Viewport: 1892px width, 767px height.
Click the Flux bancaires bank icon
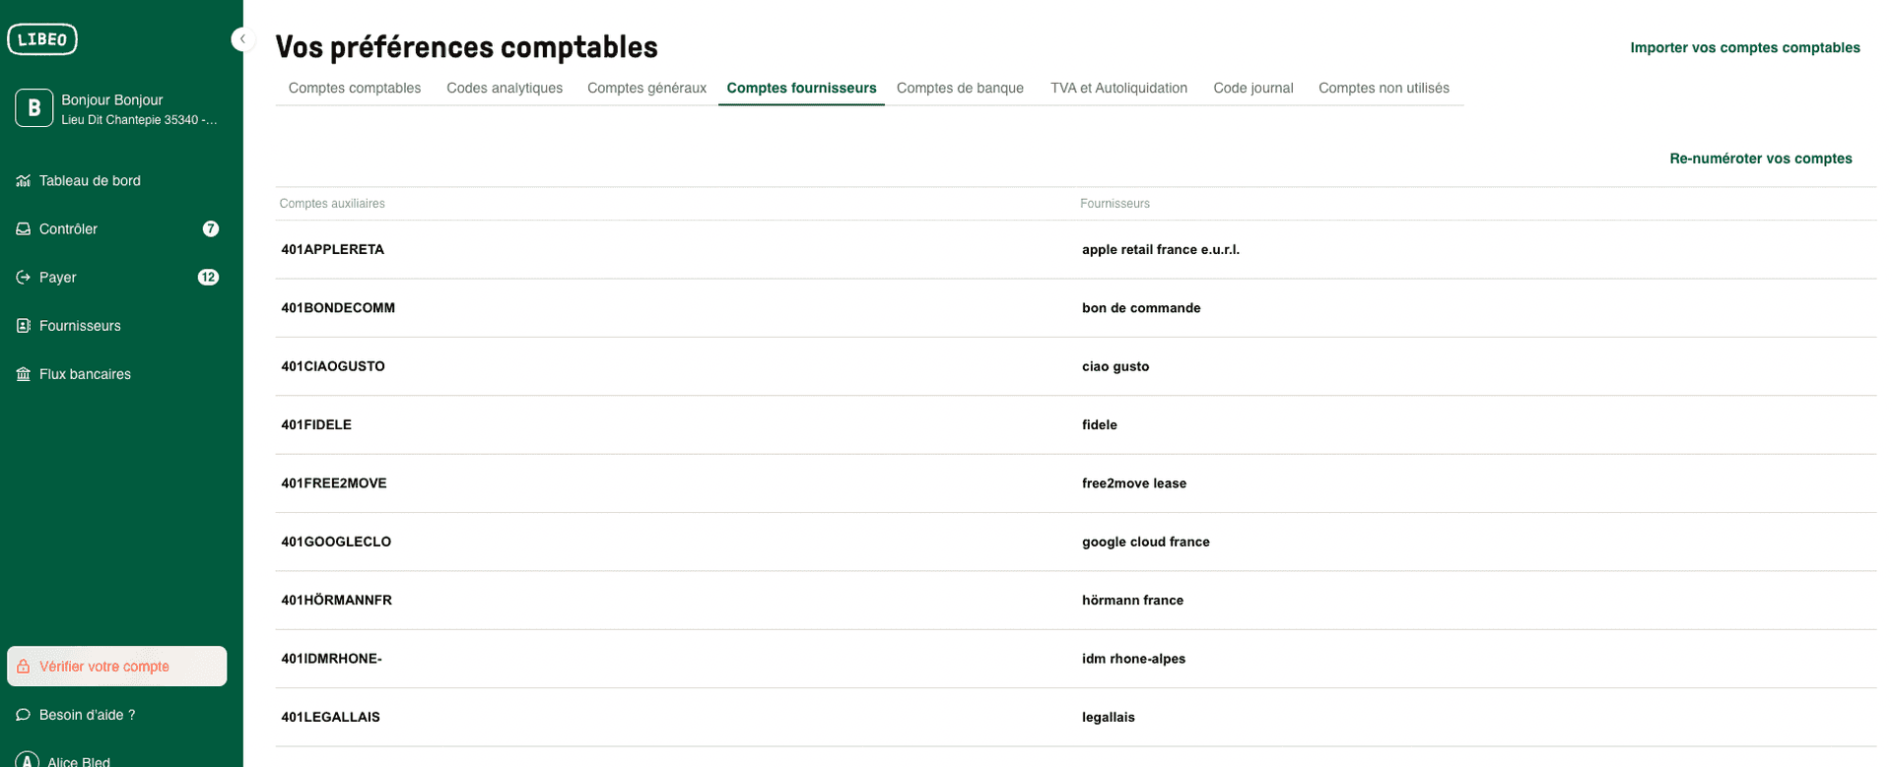[x=24, y=374]
